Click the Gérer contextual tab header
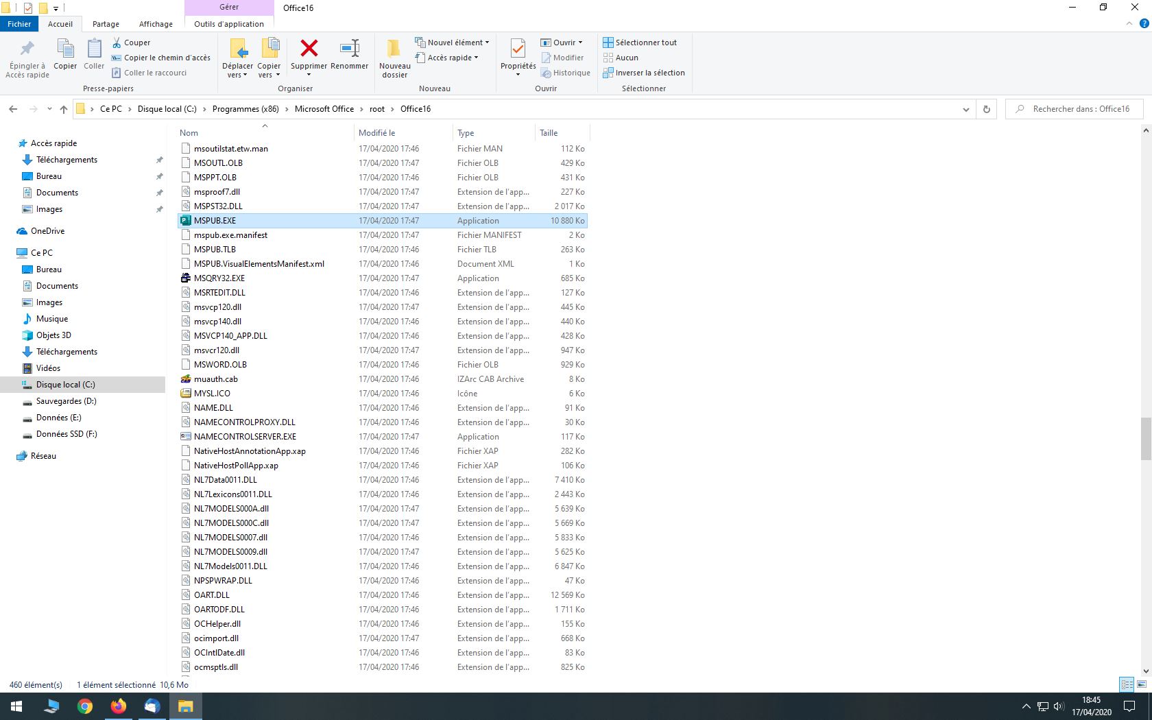 [229, 7]
